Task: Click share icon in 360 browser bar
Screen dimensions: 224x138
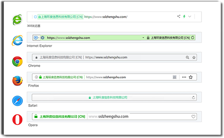Action: 179,16
